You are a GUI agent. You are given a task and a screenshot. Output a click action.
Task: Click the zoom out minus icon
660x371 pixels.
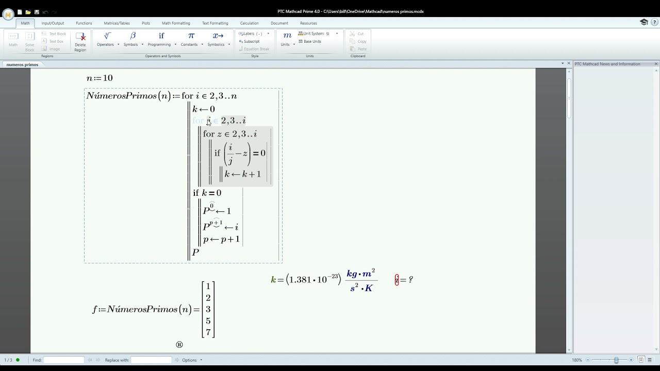click(x=587, y=360)
